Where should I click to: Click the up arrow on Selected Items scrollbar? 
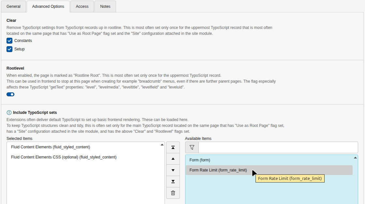coord(162,144)
